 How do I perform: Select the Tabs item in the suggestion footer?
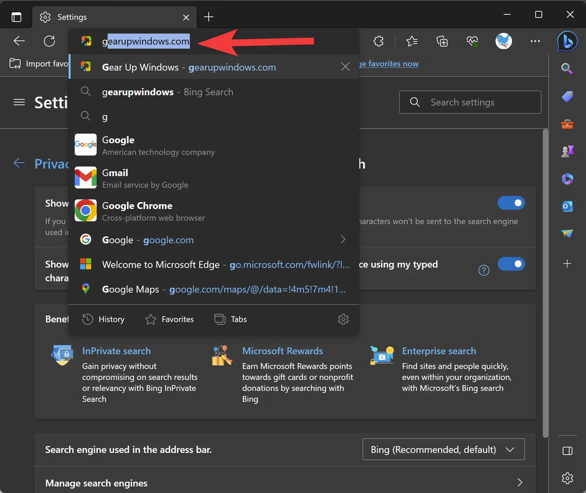pos(231,319)
